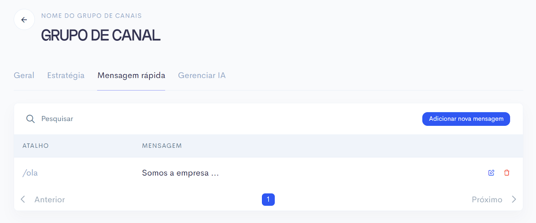Image resolution: width=536 pixels, height=223 pixels.
Task: Delete the /ola message with trash icon
Action: point(507,173)
